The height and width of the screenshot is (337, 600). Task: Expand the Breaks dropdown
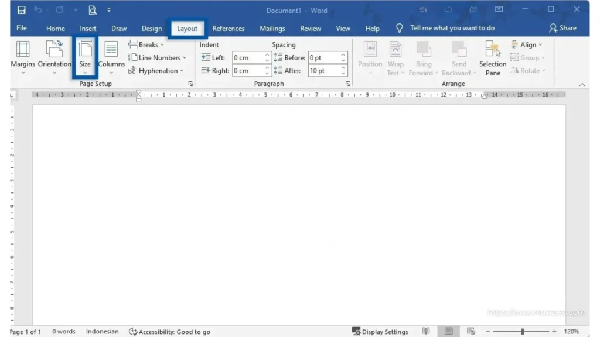click(146, 44)
